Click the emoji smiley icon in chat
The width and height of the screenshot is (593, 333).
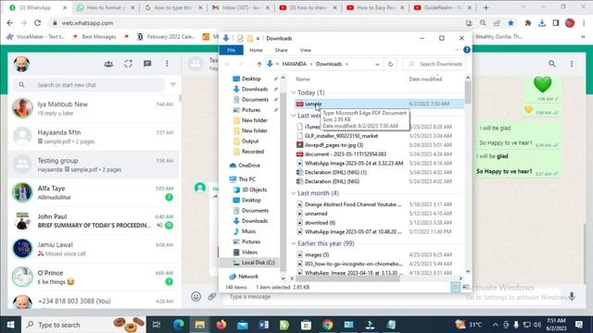point(196,296)
